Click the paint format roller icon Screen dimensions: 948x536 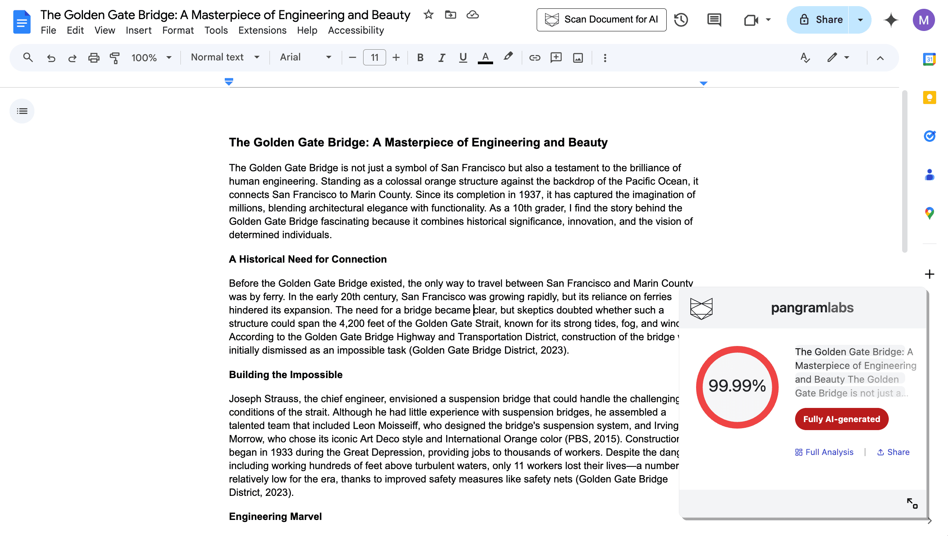[x=115, y=58]
